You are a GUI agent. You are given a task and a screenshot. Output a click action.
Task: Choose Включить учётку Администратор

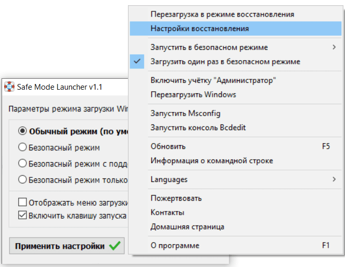point(213,80)
